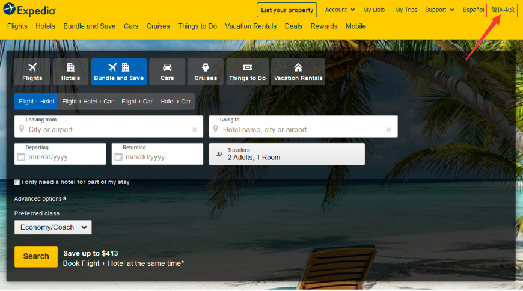This screenshot has width=523, height=291.
Task: Click the Leaving from city or airport field
Action: tap(109, 126)
